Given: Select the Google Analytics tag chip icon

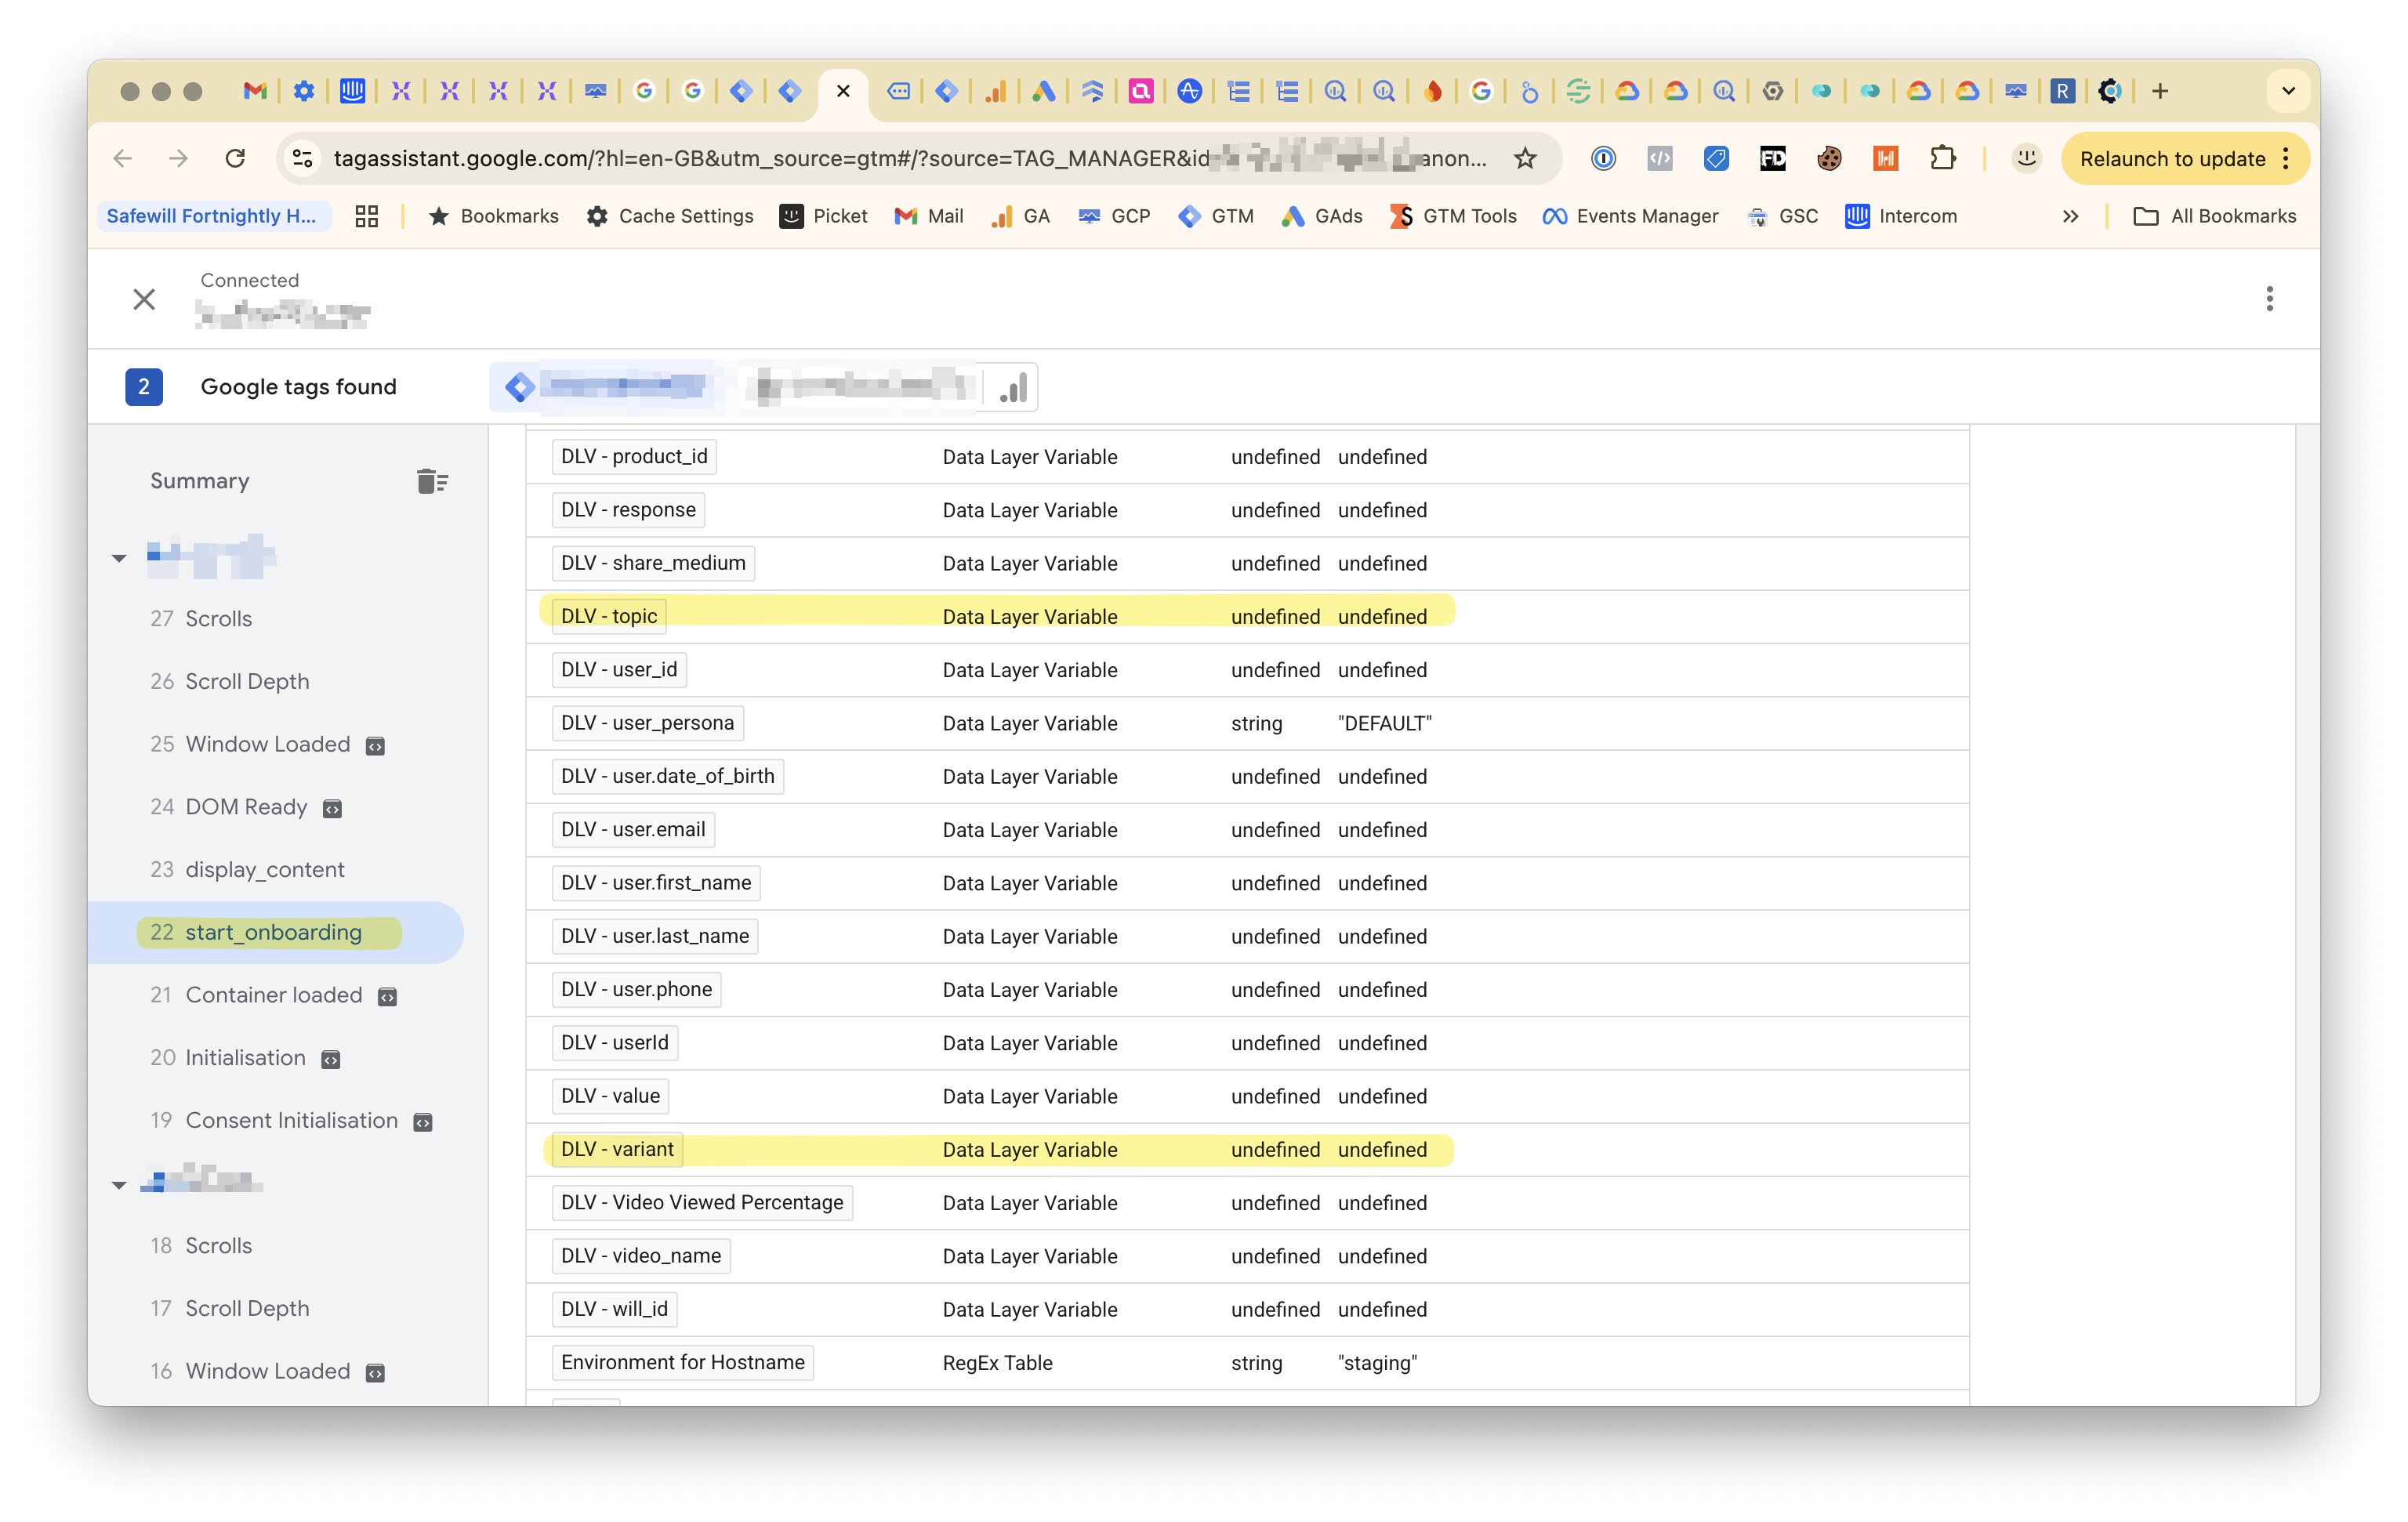Looking at the screenshot, I should click(x=1012, y=387).
